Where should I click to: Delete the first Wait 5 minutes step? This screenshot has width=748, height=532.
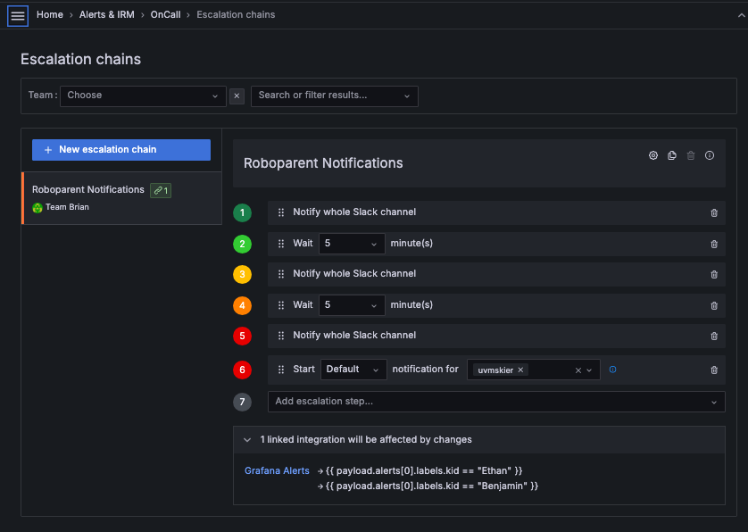(713, 243)
